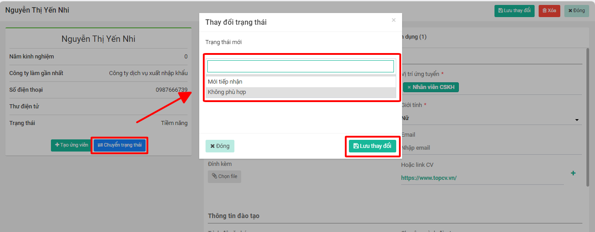Click the status search input field
The height and width of the screenshot is (232, 595).
pyautogui.click(x=301, y=67)
